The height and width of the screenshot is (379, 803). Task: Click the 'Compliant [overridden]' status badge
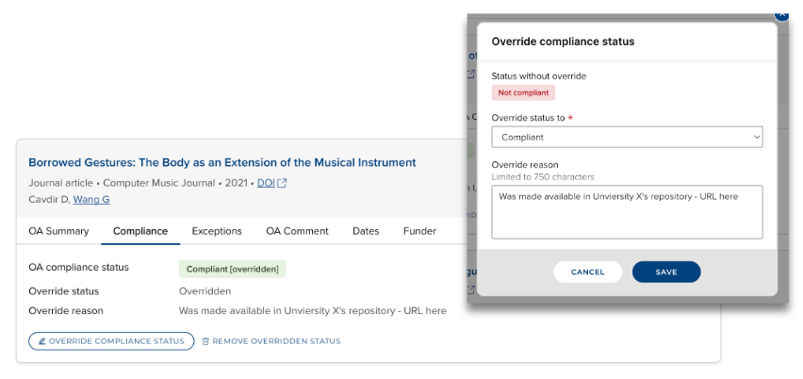pyautogui.click(x=232, y=269)
